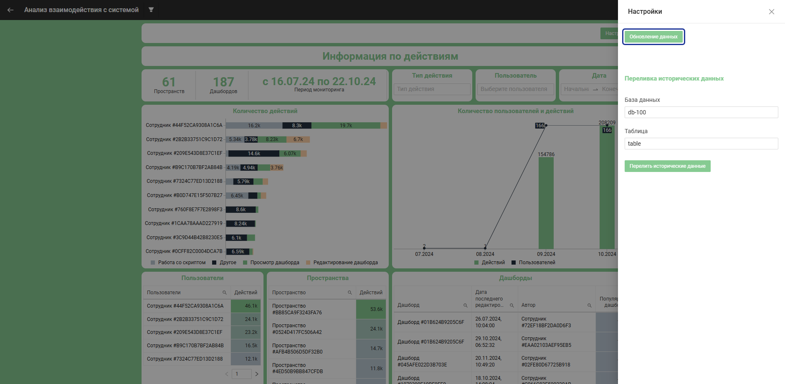Focus the Таблица input field
The width and height of the screenshot is (785, 384).
pos(701,144)
